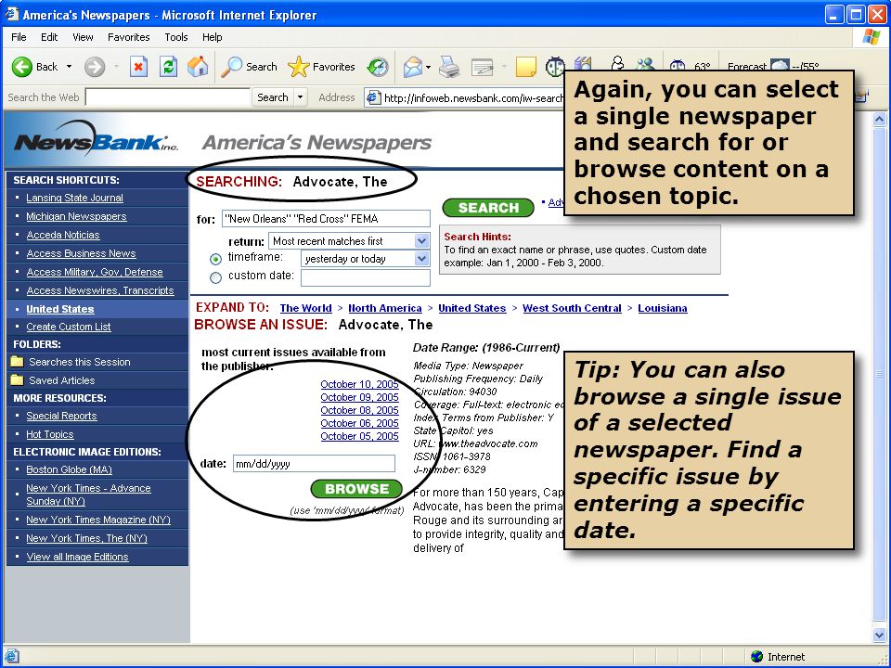This screenshot has width=891, height=668.
Task: Go to the Home page icon
Action: coord(199,67)
